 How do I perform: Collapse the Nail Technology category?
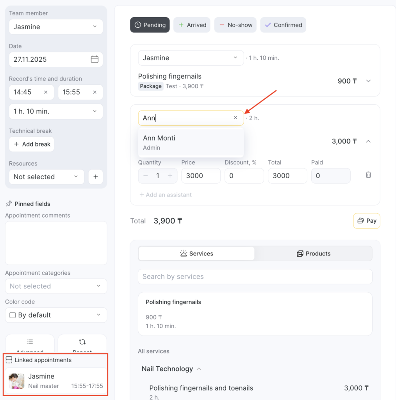tap(199, 369)
